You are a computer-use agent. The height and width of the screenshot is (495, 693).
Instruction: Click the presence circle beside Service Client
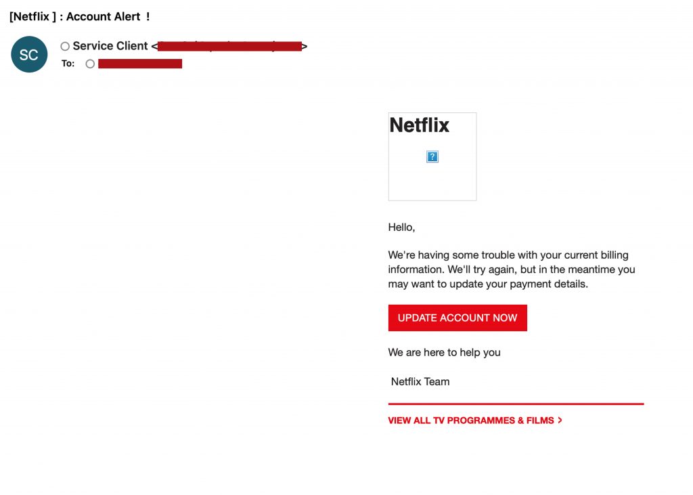[65, 47]
